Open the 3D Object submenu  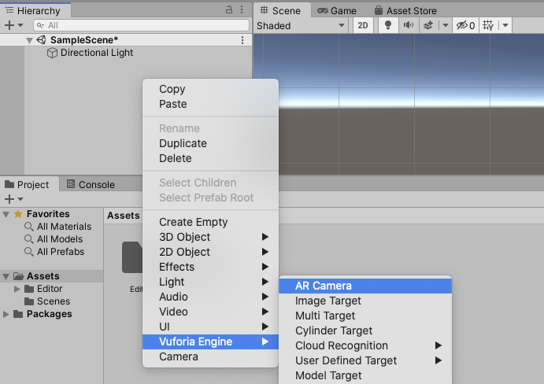[210, 237]
